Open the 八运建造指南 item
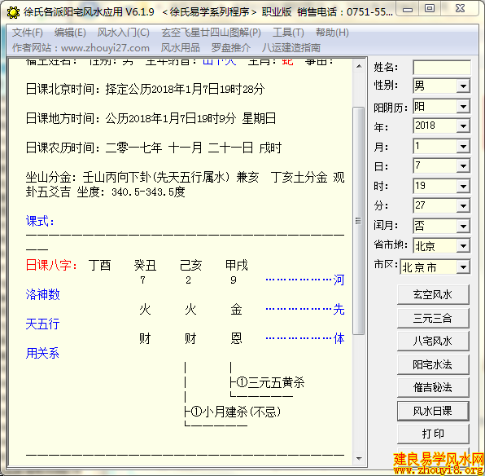The width and height of the screenshot is (485, 476). [x=291, y=48]
